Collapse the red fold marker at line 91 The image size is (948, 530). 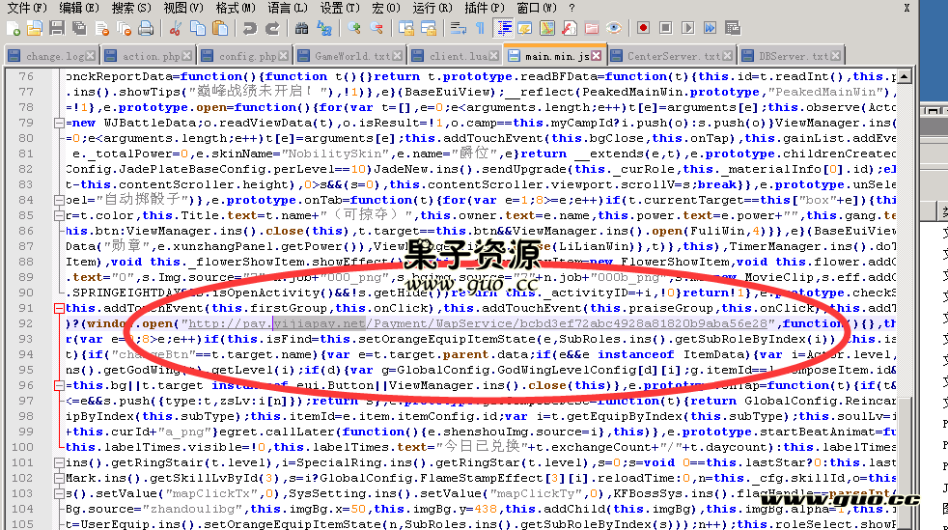[x=59, y=309]
